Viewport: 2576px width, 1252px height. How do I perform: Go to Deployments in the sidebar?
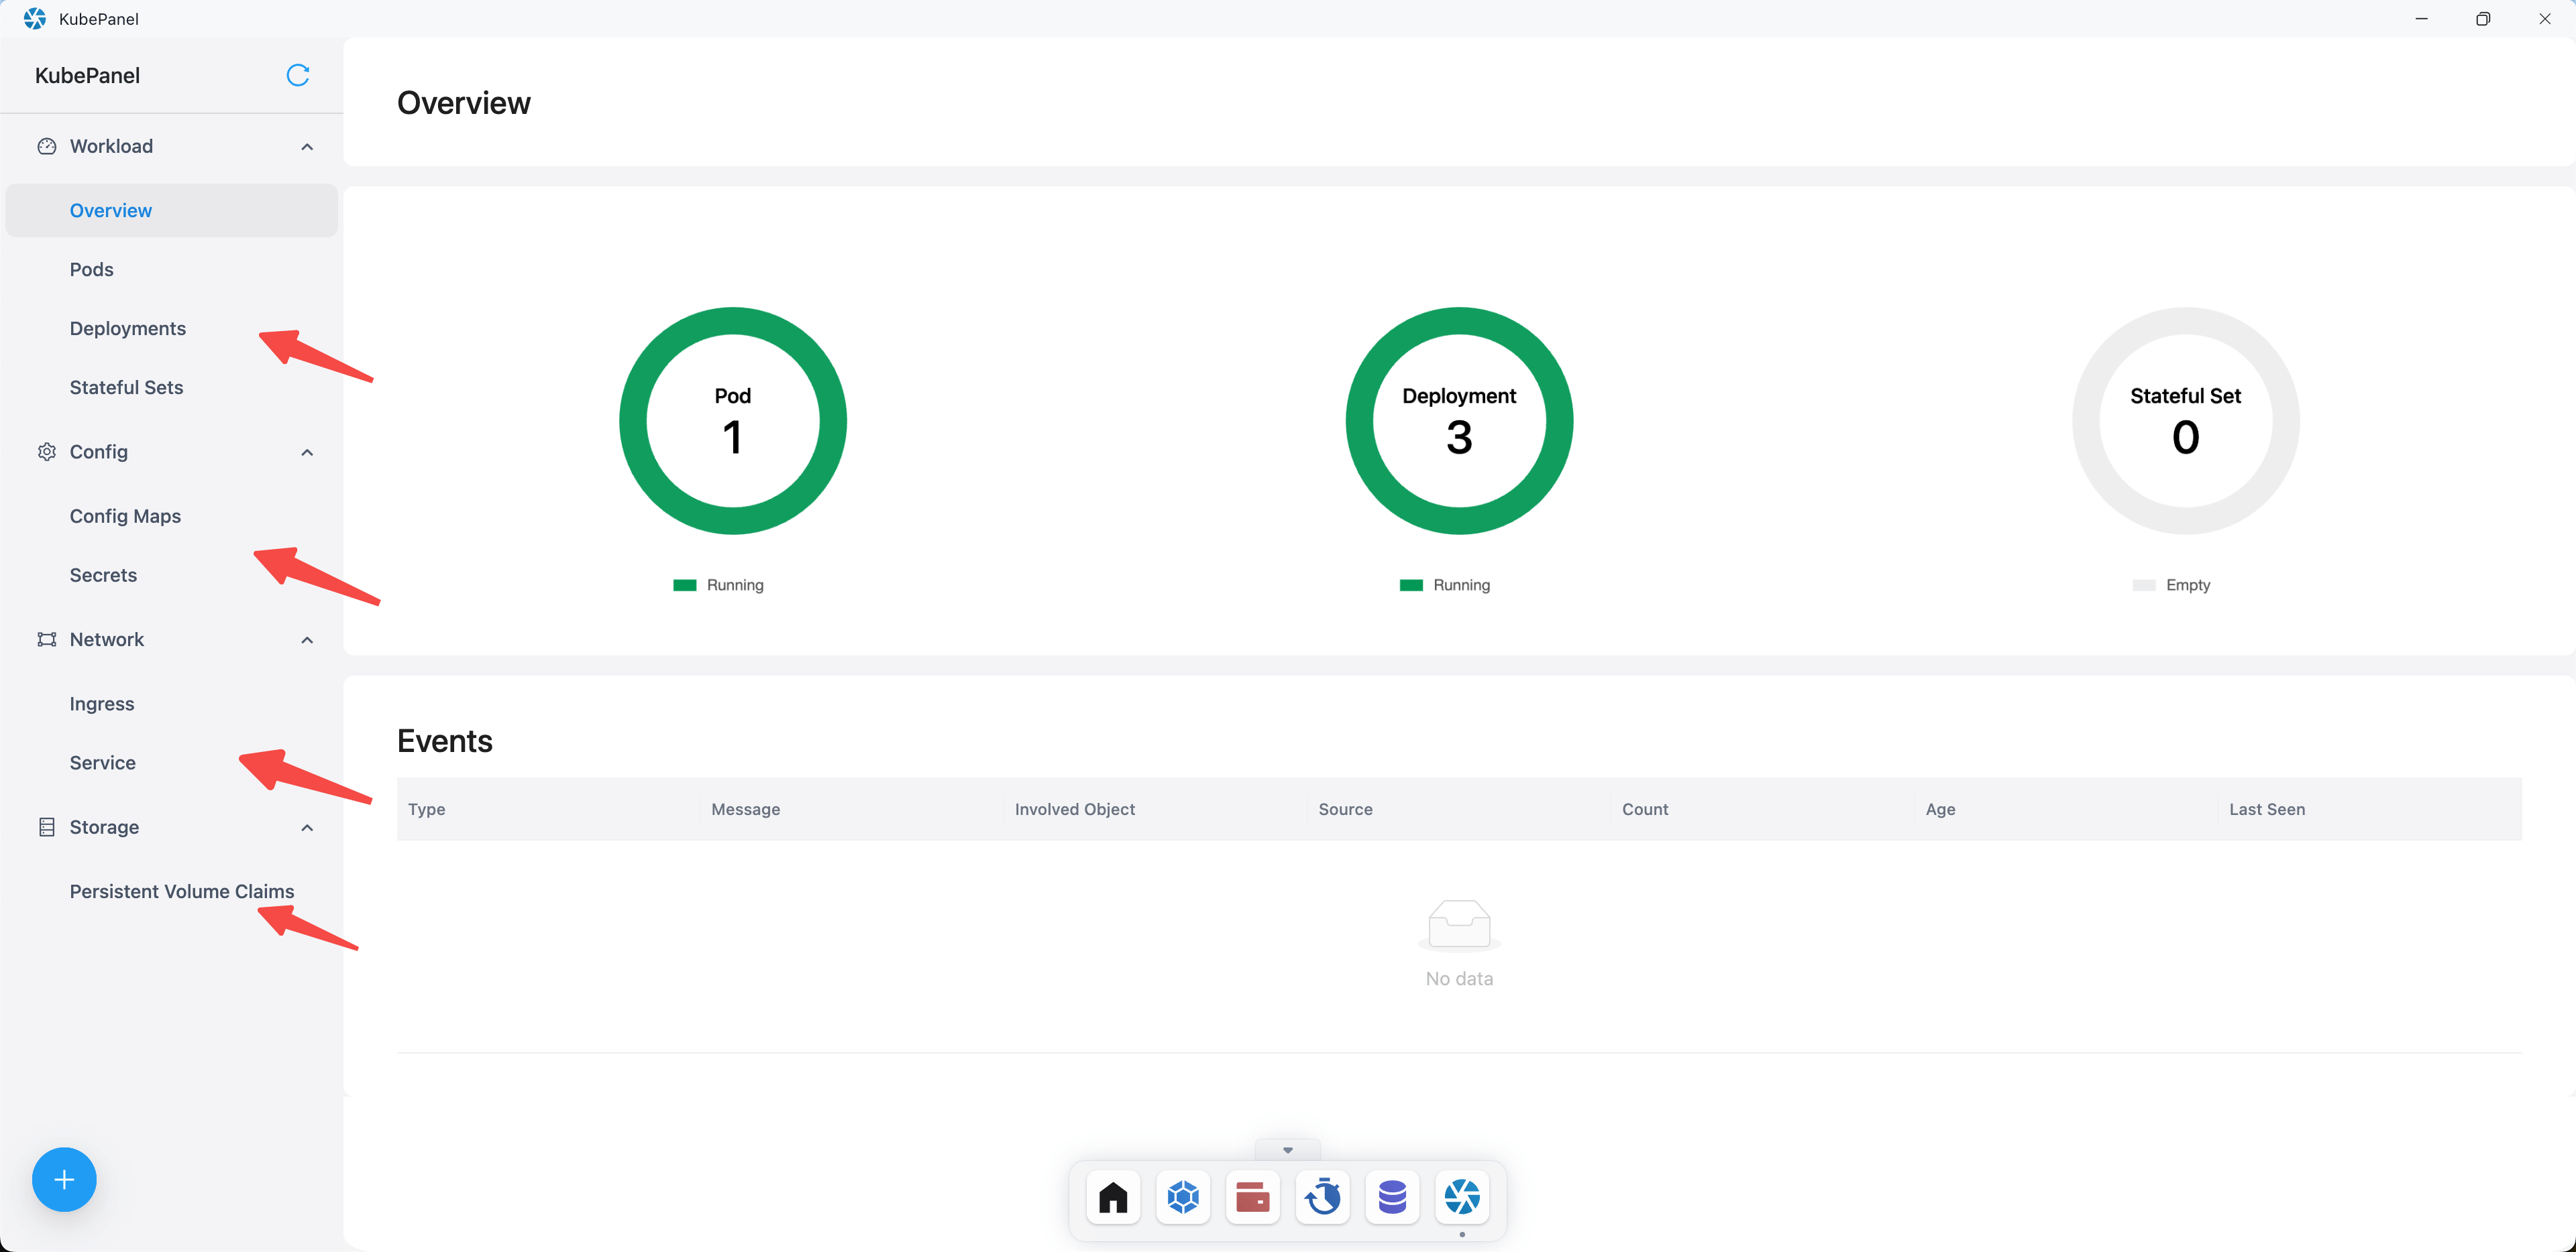pos(127,328)
